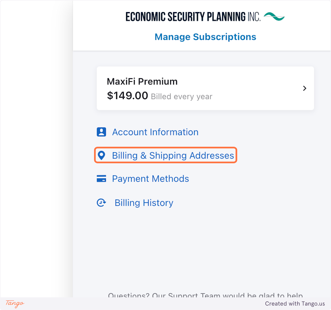Click the Manage Subscriptions heading
Image resolution: width=331 pixels, height=310 pixels.
point(205,37)
